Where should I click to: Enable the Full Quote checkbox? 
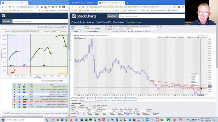[x=87, y=114]
